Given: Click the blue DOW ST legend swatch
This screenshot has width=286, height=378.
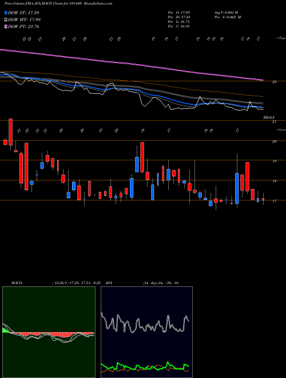Looking at the screenshot, I should click(x=6, y=13).
